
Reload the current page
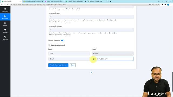tap(8, 5)
